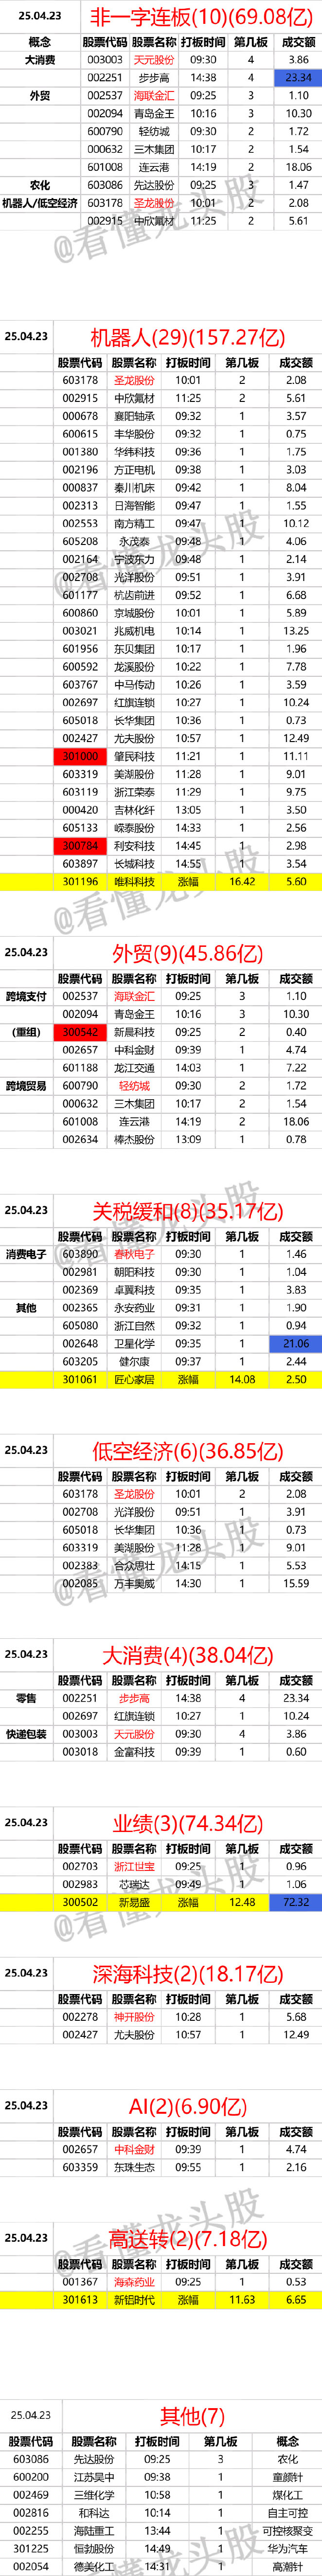Image resolution: width=322 pixels, height=2576 pixels.
Task: Select stock name 京城股份
Action: (x=134, y=613)
